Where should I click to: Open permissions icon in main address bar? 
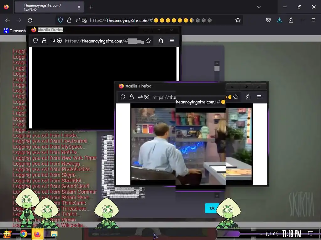(x=78, y=20)
